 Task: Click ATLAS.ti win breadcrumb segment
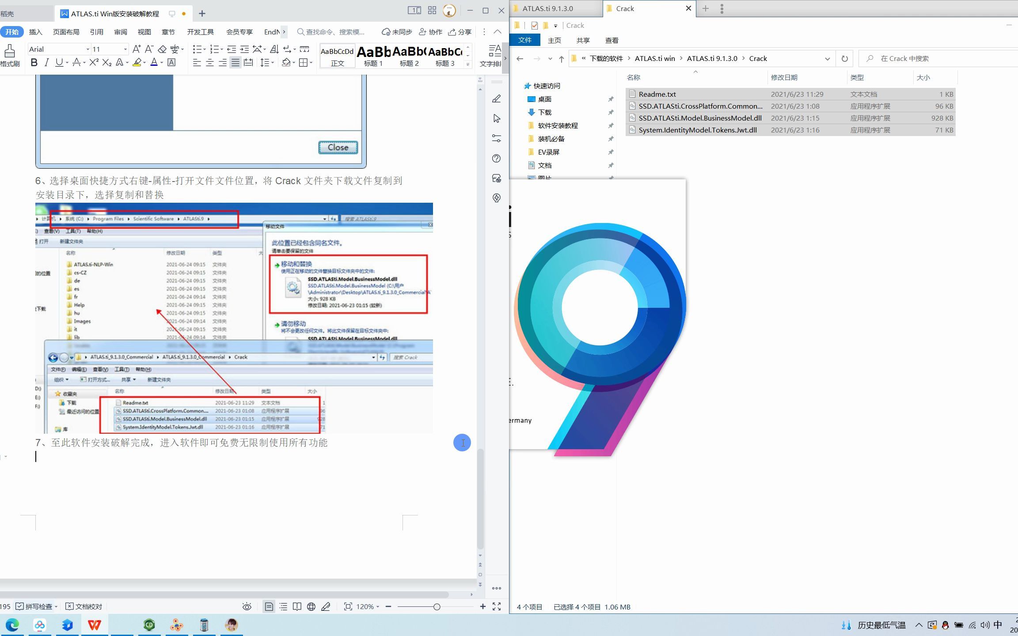655,59
